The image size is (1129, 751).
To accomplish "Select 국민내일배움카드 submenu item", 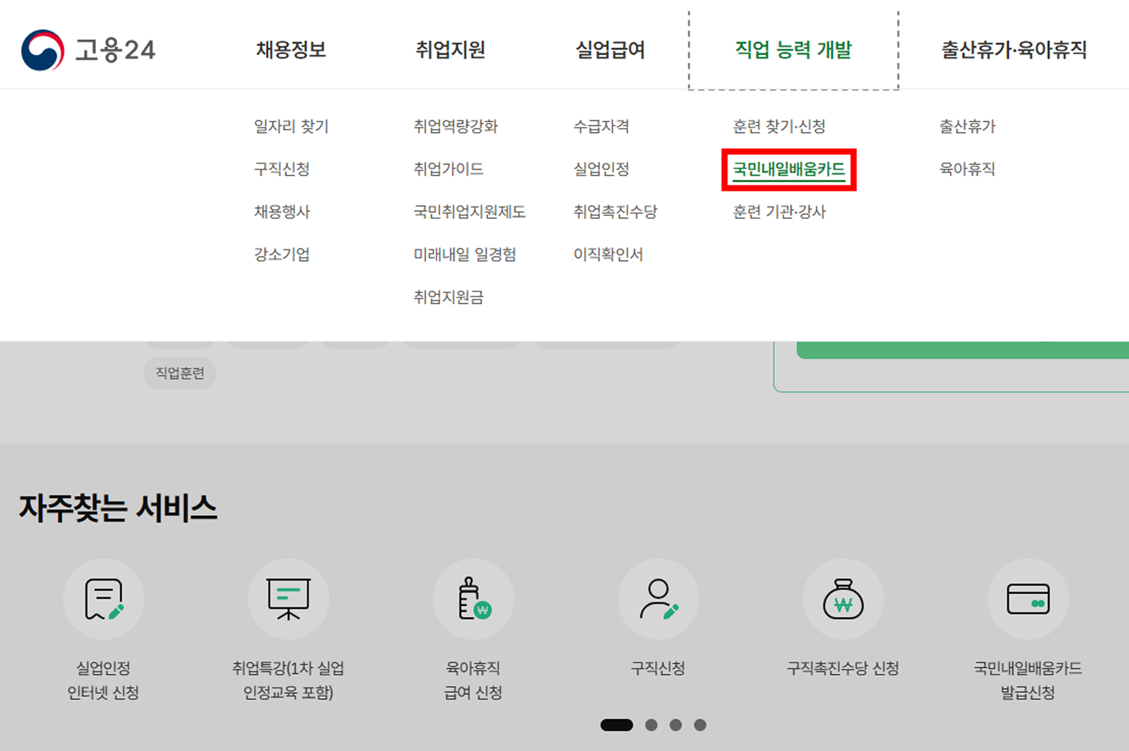I will click(789, 169).
